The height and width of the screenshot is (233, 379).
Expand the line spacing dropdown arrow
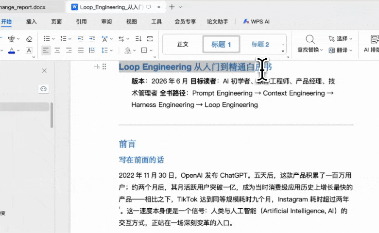[x=111, y=50]
